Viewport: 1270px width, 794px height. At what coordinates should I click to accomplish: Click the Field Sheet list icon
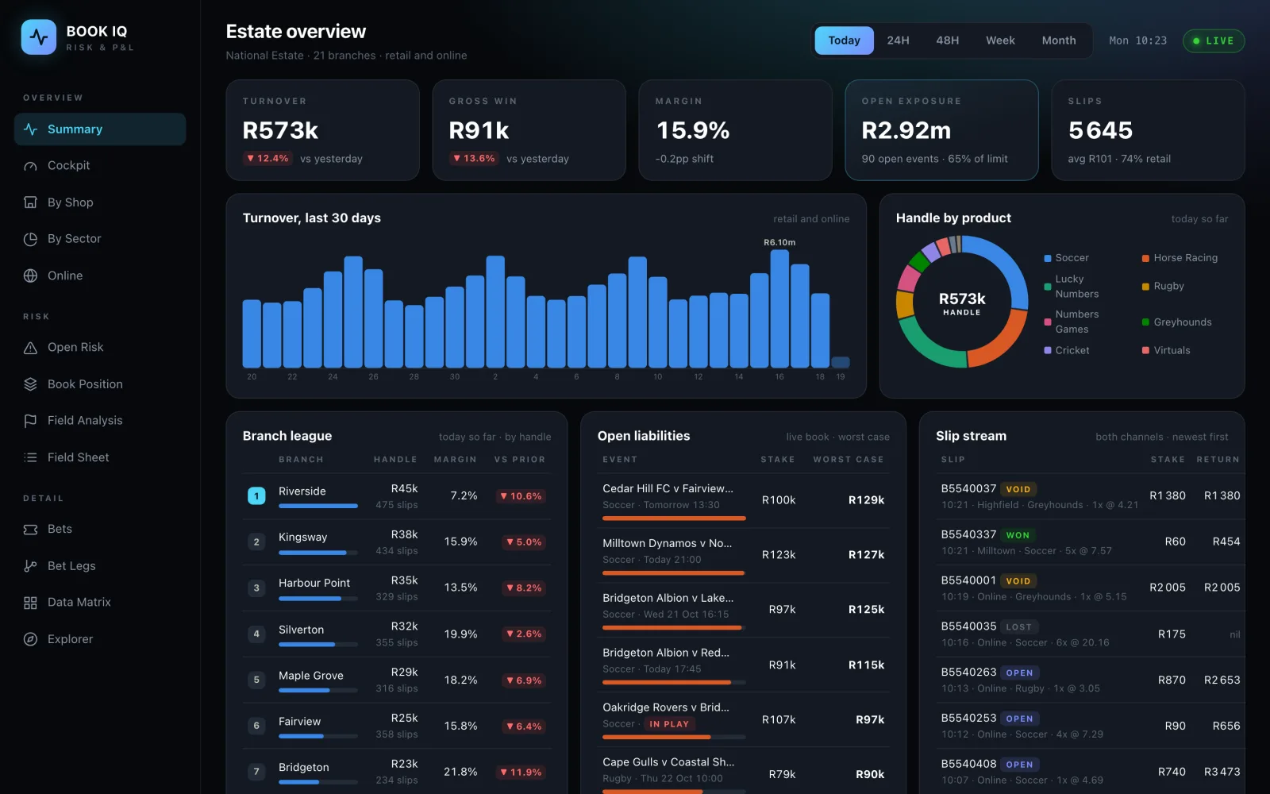point(30,457)
